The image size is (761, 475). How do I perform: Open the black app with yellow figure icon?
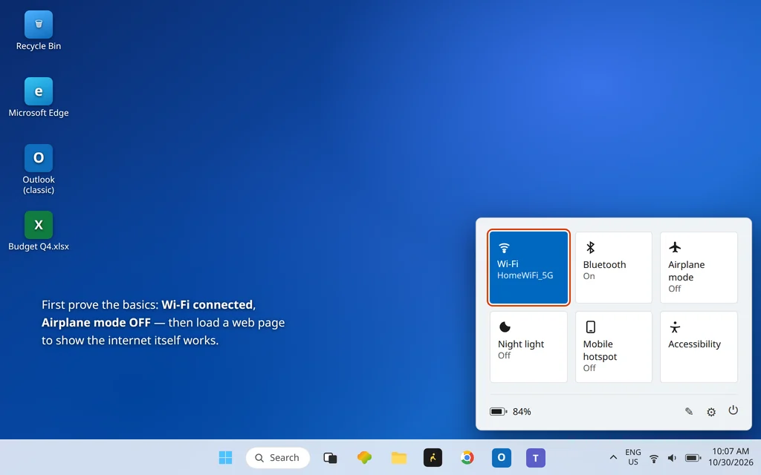click(433, 457)
